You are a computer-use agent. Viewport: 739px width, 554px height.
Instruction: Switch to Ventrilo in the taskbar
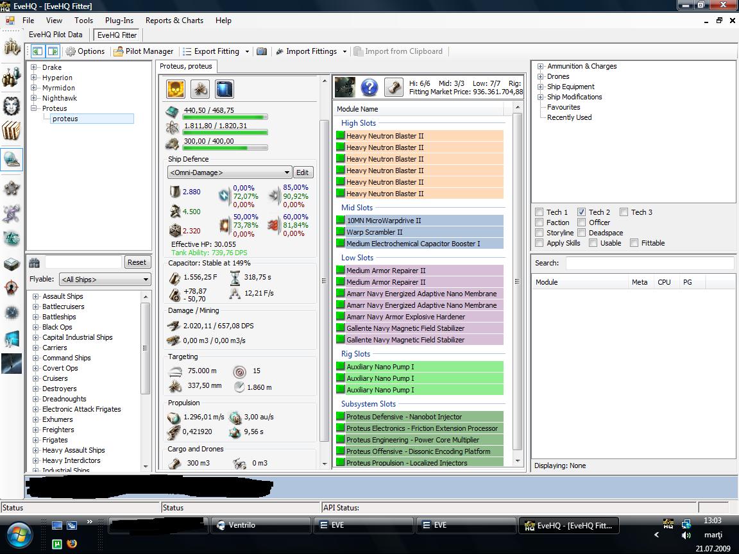260,525
